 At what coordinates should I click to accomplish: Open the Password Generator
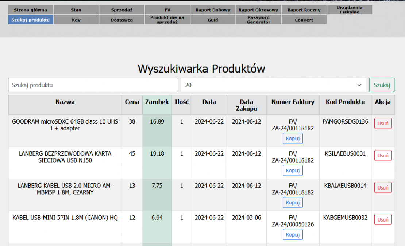click(x=258, y=20)
